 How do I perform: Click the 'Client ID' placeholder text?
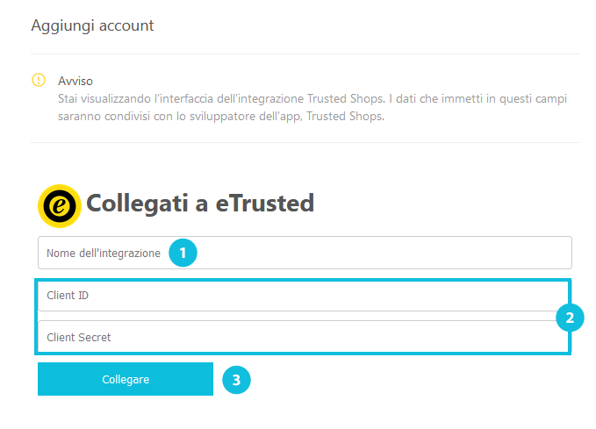68,296
